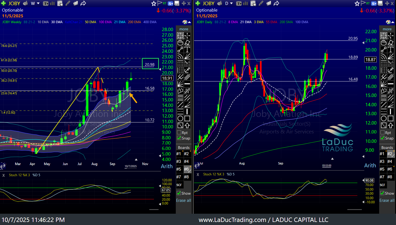
Task: Click '50 EMA' label in weekly legend
Action: (x=91, y=22)
